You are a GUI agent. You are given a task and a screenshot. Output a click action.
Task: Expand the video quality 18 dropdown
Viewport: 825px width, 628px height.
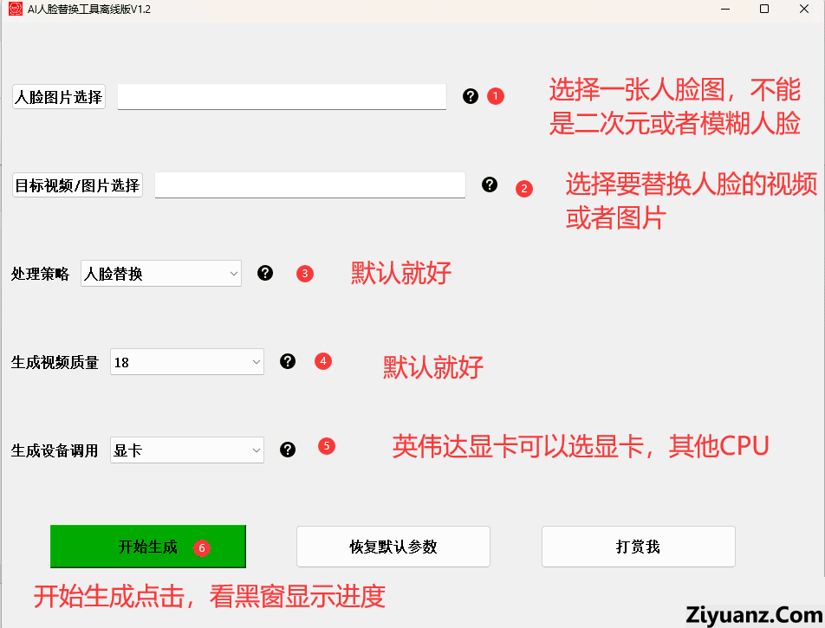(187, 362)
